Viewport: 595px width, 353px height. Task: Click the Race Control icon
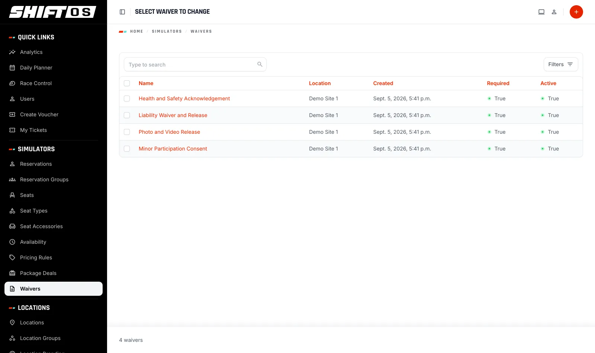(12, 83)
